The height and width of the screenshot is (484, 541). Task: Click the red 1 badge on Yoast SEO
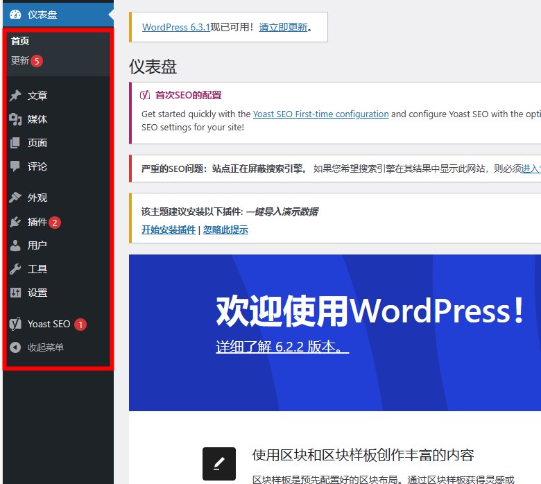pyautogui.click(x=80, y=325)
